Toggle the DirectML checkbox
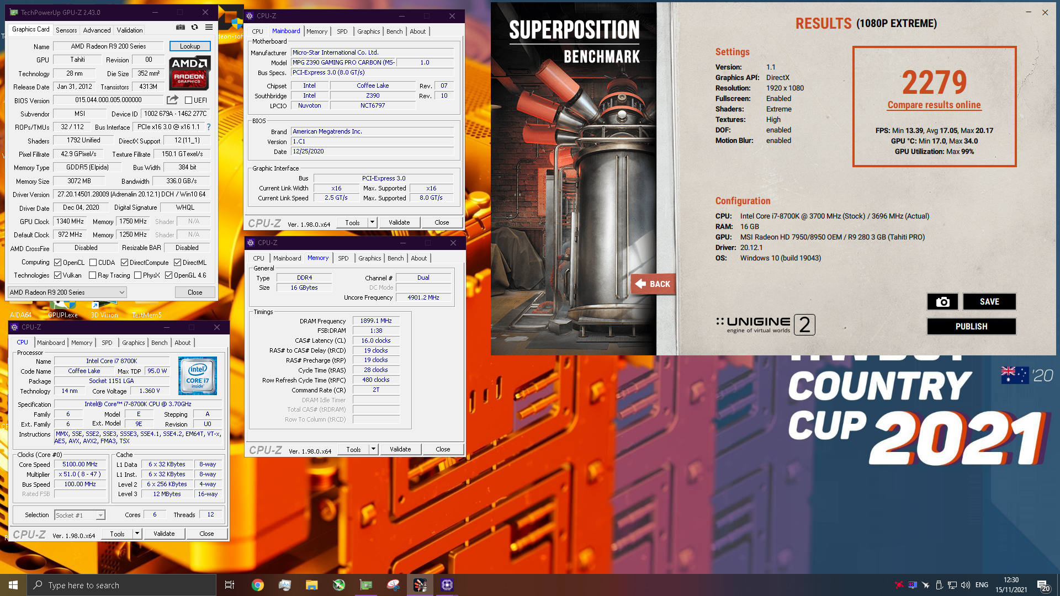The width and height of the screenshot is (1060, 596). point(177,263)
